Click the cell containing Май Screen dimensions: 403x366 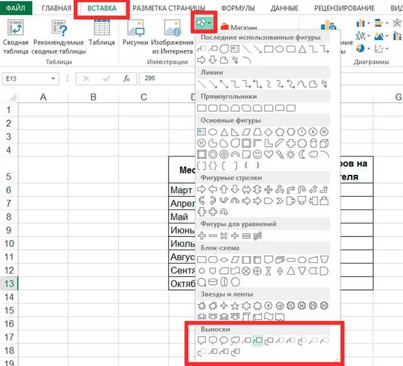pos(183,217)
